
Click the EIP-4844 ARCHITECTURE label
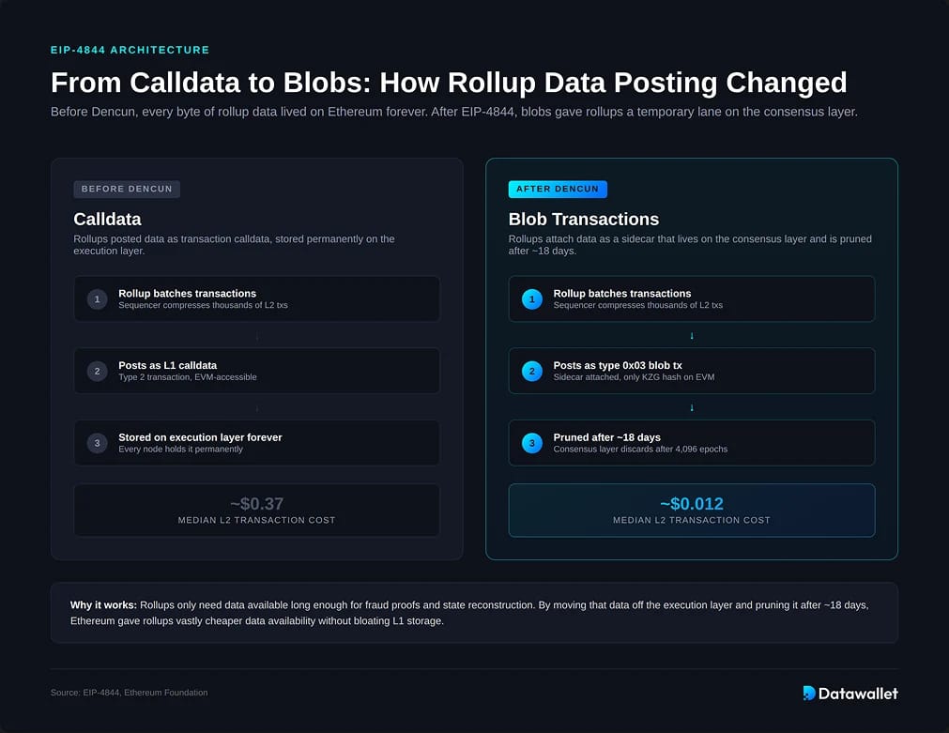coord(130,50)
